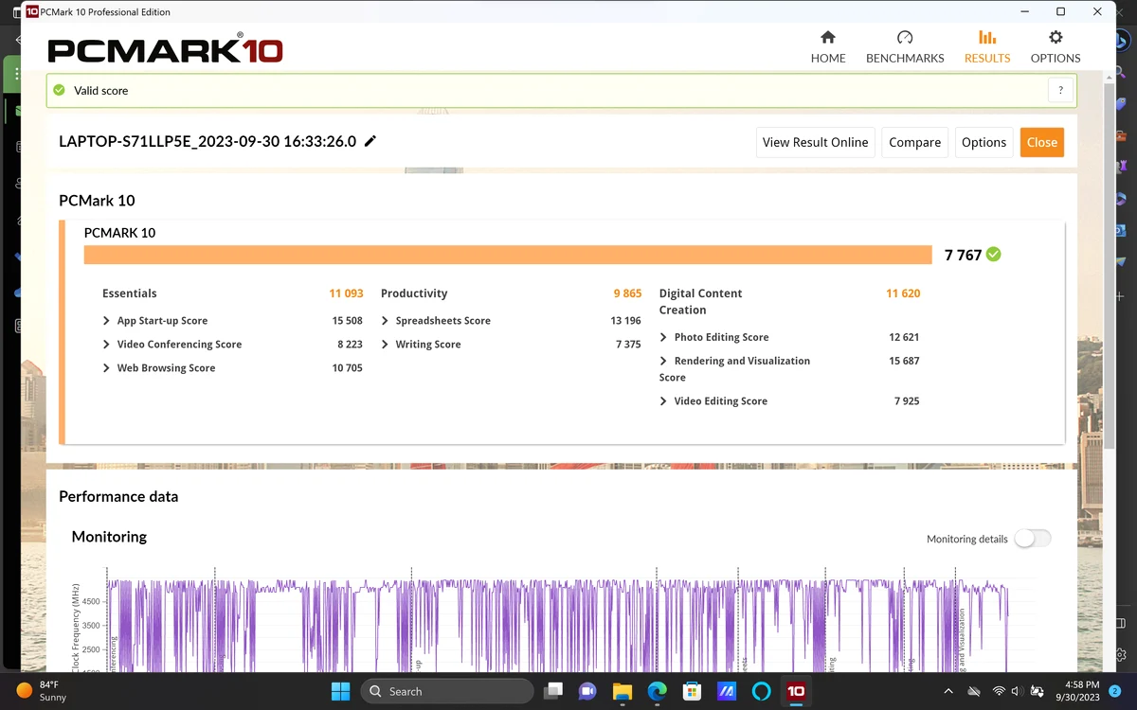
Task: Open Microsoft Store from taskbar
Action: click(692, 691)
